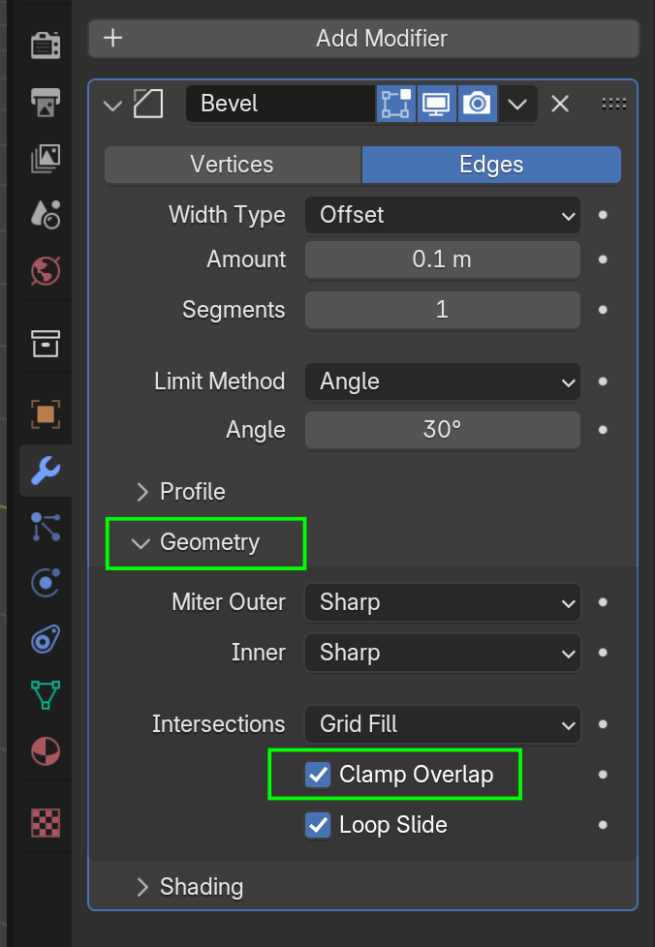Disable the Loop Slide checkbox

[x=318, y=825]
